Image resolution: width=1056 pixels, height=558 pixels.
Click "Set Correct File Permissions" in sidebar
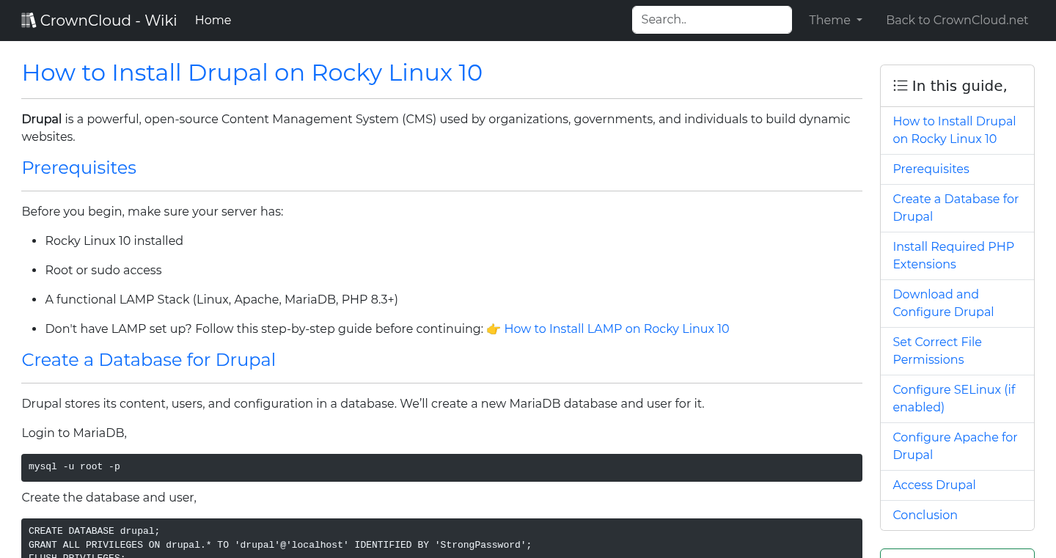pos(937,350)
